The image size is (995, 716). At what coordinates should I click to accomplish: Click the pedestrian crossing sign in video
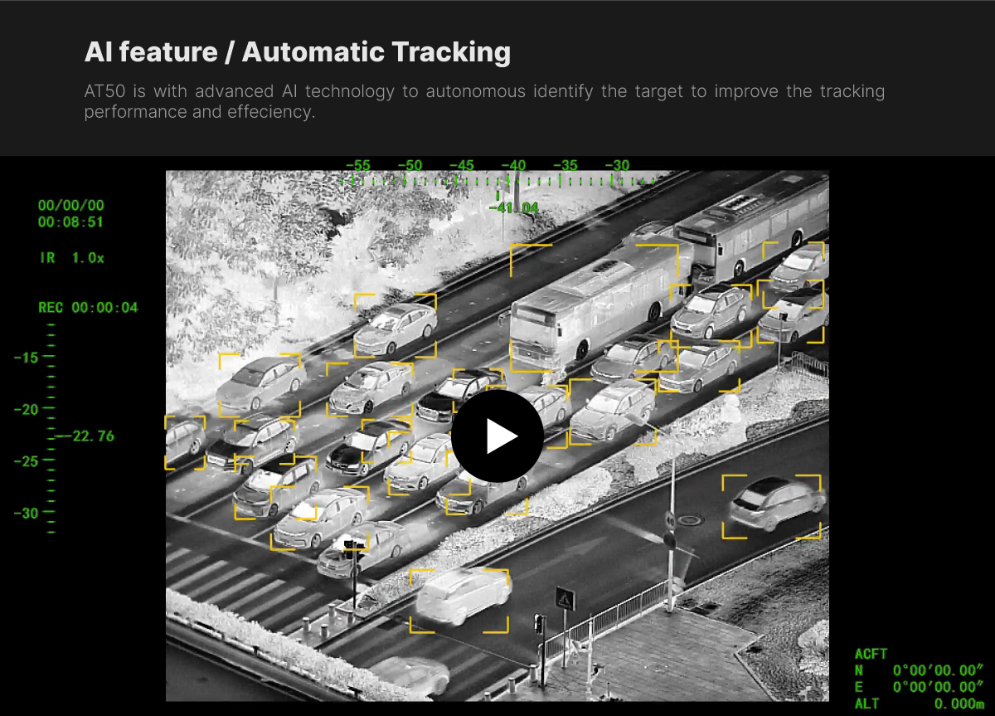565,598
